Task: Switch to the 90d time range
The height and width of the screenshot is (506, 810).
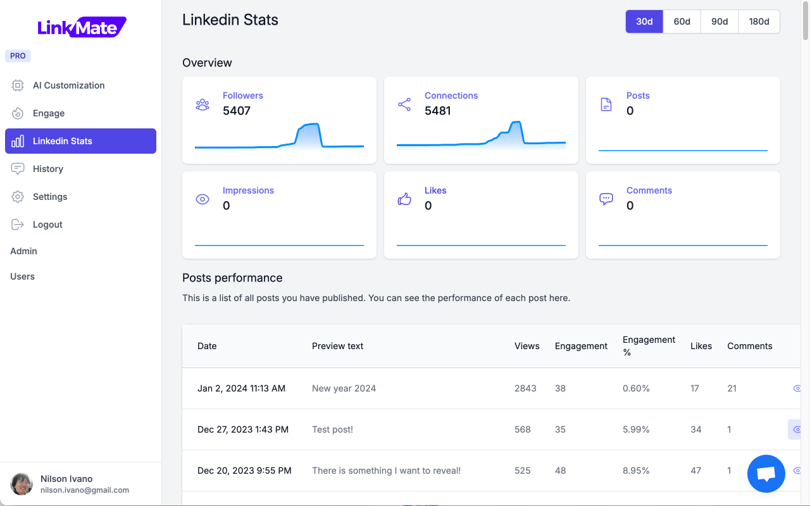Action: 720,22
